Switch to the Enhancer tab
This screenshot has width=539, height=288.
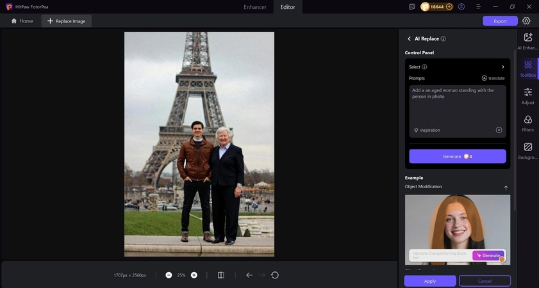[255, 6]
